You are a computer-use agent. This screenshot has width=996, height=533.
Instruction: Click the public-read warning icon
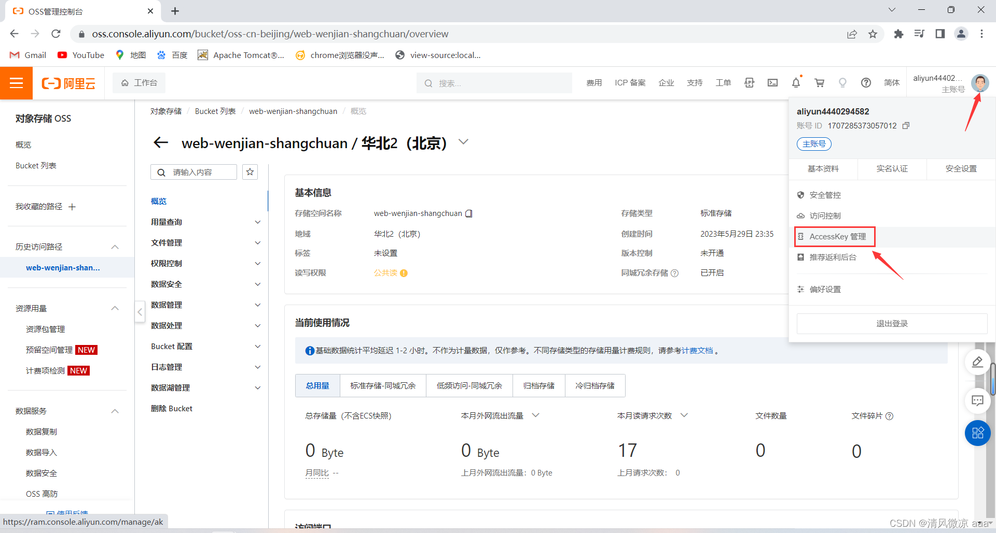pos(404,273)
